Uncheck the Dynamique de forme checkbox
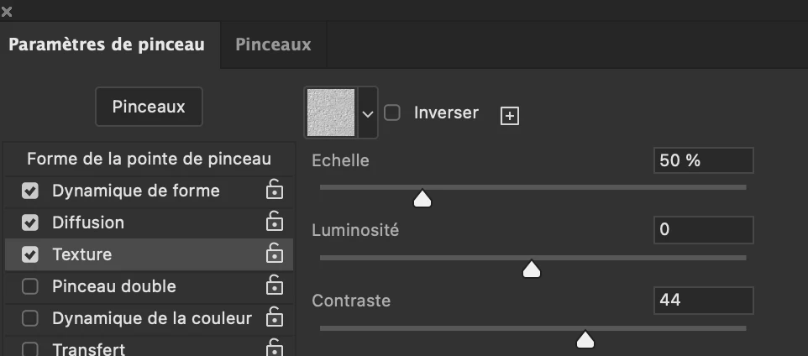Screen dimensions: 808x356 pyautogui.click(x=30, y=191)
